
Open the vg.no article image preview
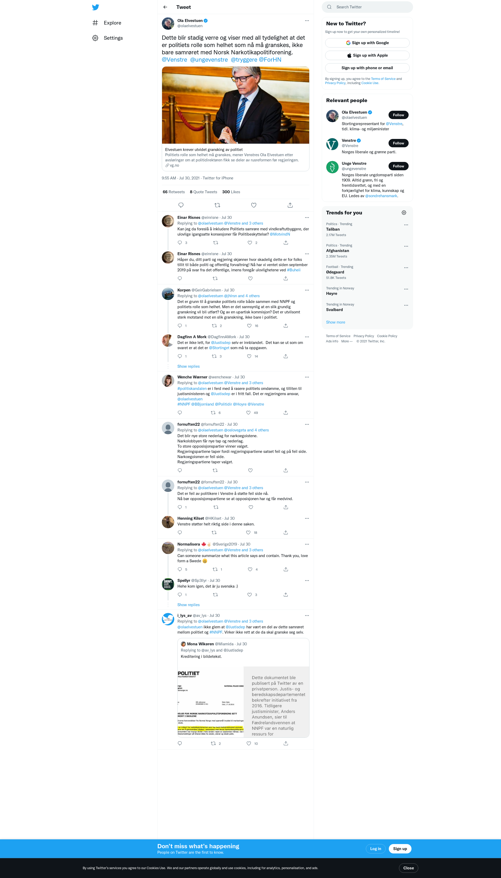click(236, 105)
